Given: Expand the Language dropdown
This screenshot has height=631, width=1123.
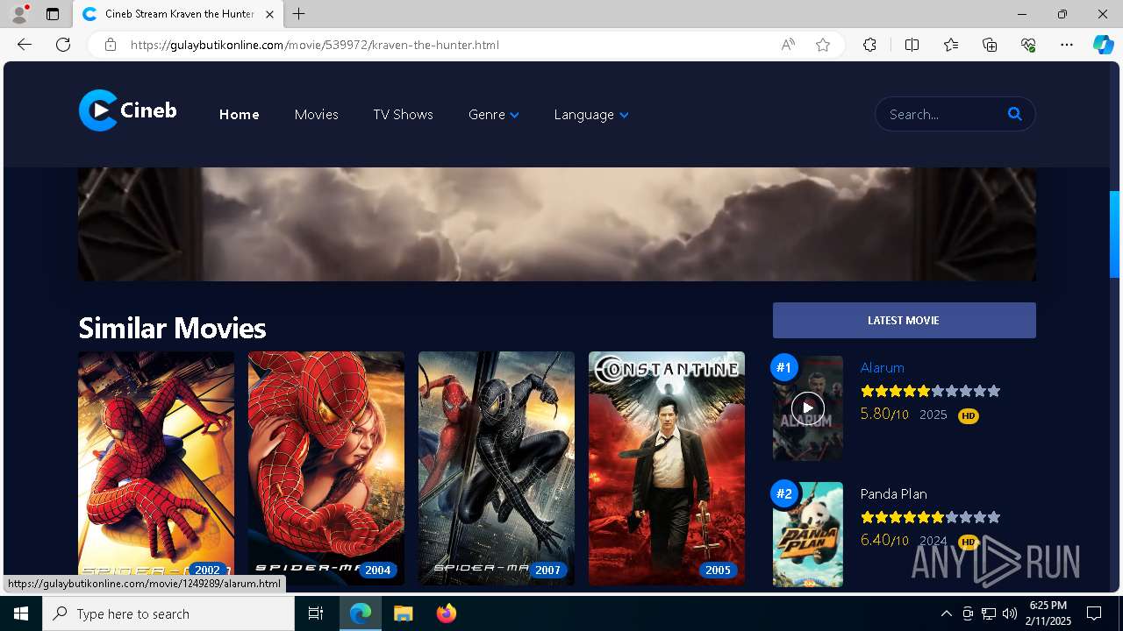Looking at the screenshot, I should (x=591, y=115).
